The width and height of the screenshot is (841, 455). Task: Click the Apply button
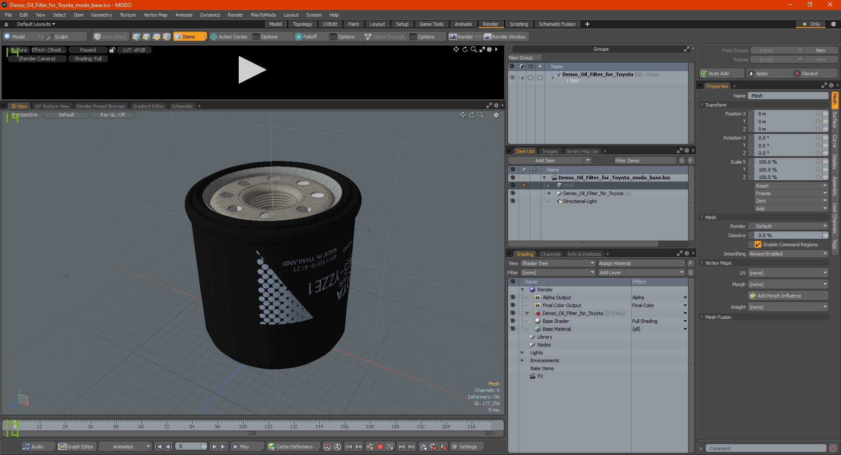[x=769, y=73]
